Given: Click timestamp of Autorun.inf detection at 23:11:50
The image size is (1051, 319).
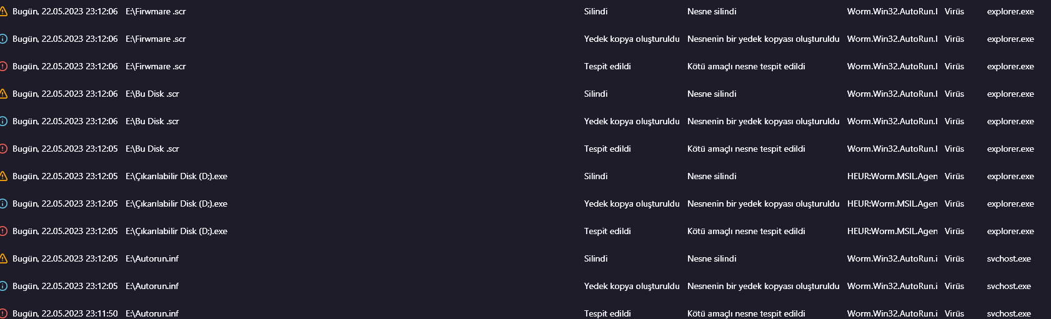Looking at the screenshot, I should [x=65, y=313].
